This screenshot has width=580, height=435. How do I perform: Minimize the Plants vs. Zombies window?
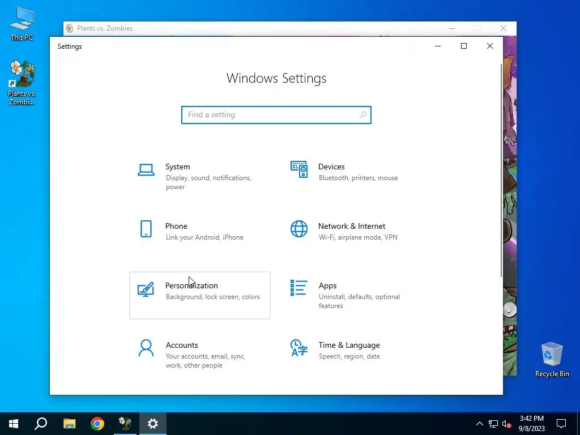point(452,28)
